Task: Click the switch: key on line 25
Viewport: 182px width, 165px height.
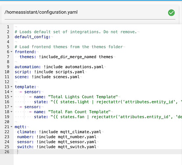Action: click(x=25, y=147)
